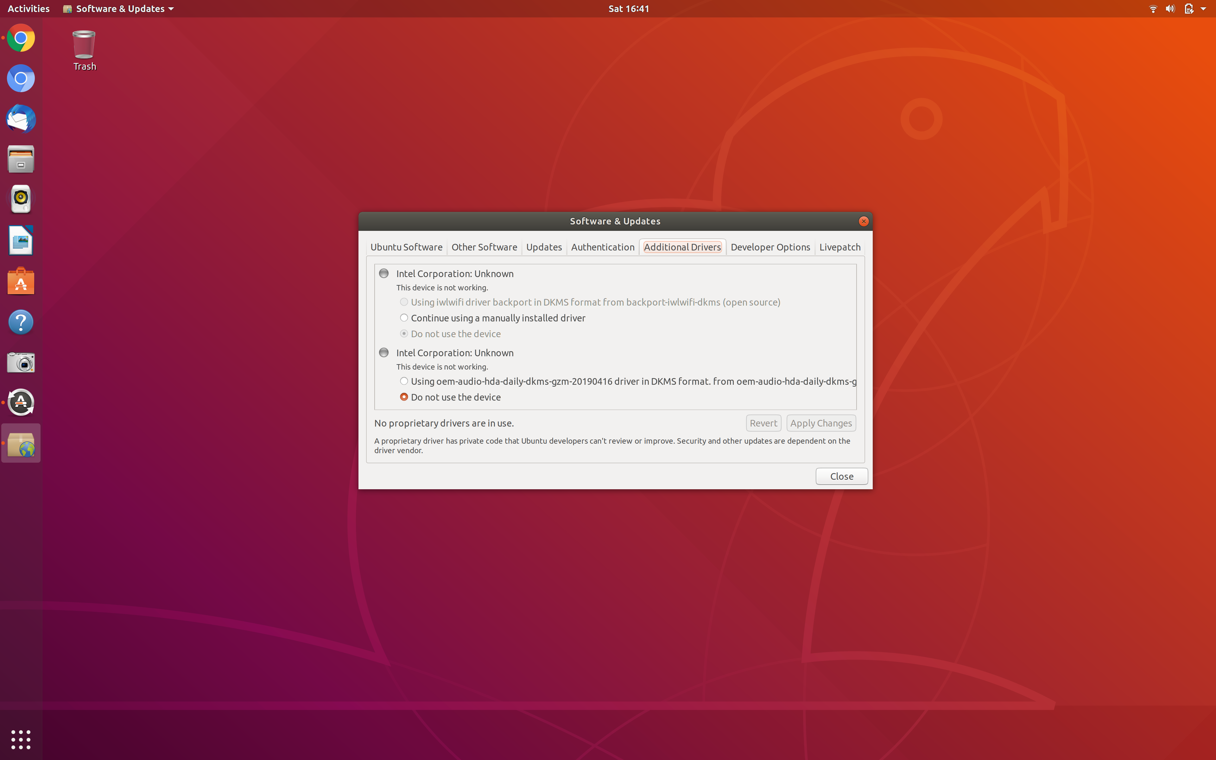Show Applications grid button

[21, 739]
